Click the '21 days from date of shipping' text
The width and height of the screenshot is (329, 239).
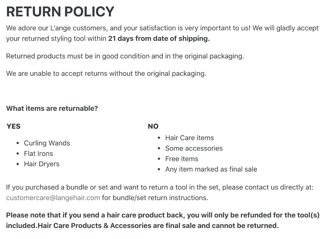[159, 39]
